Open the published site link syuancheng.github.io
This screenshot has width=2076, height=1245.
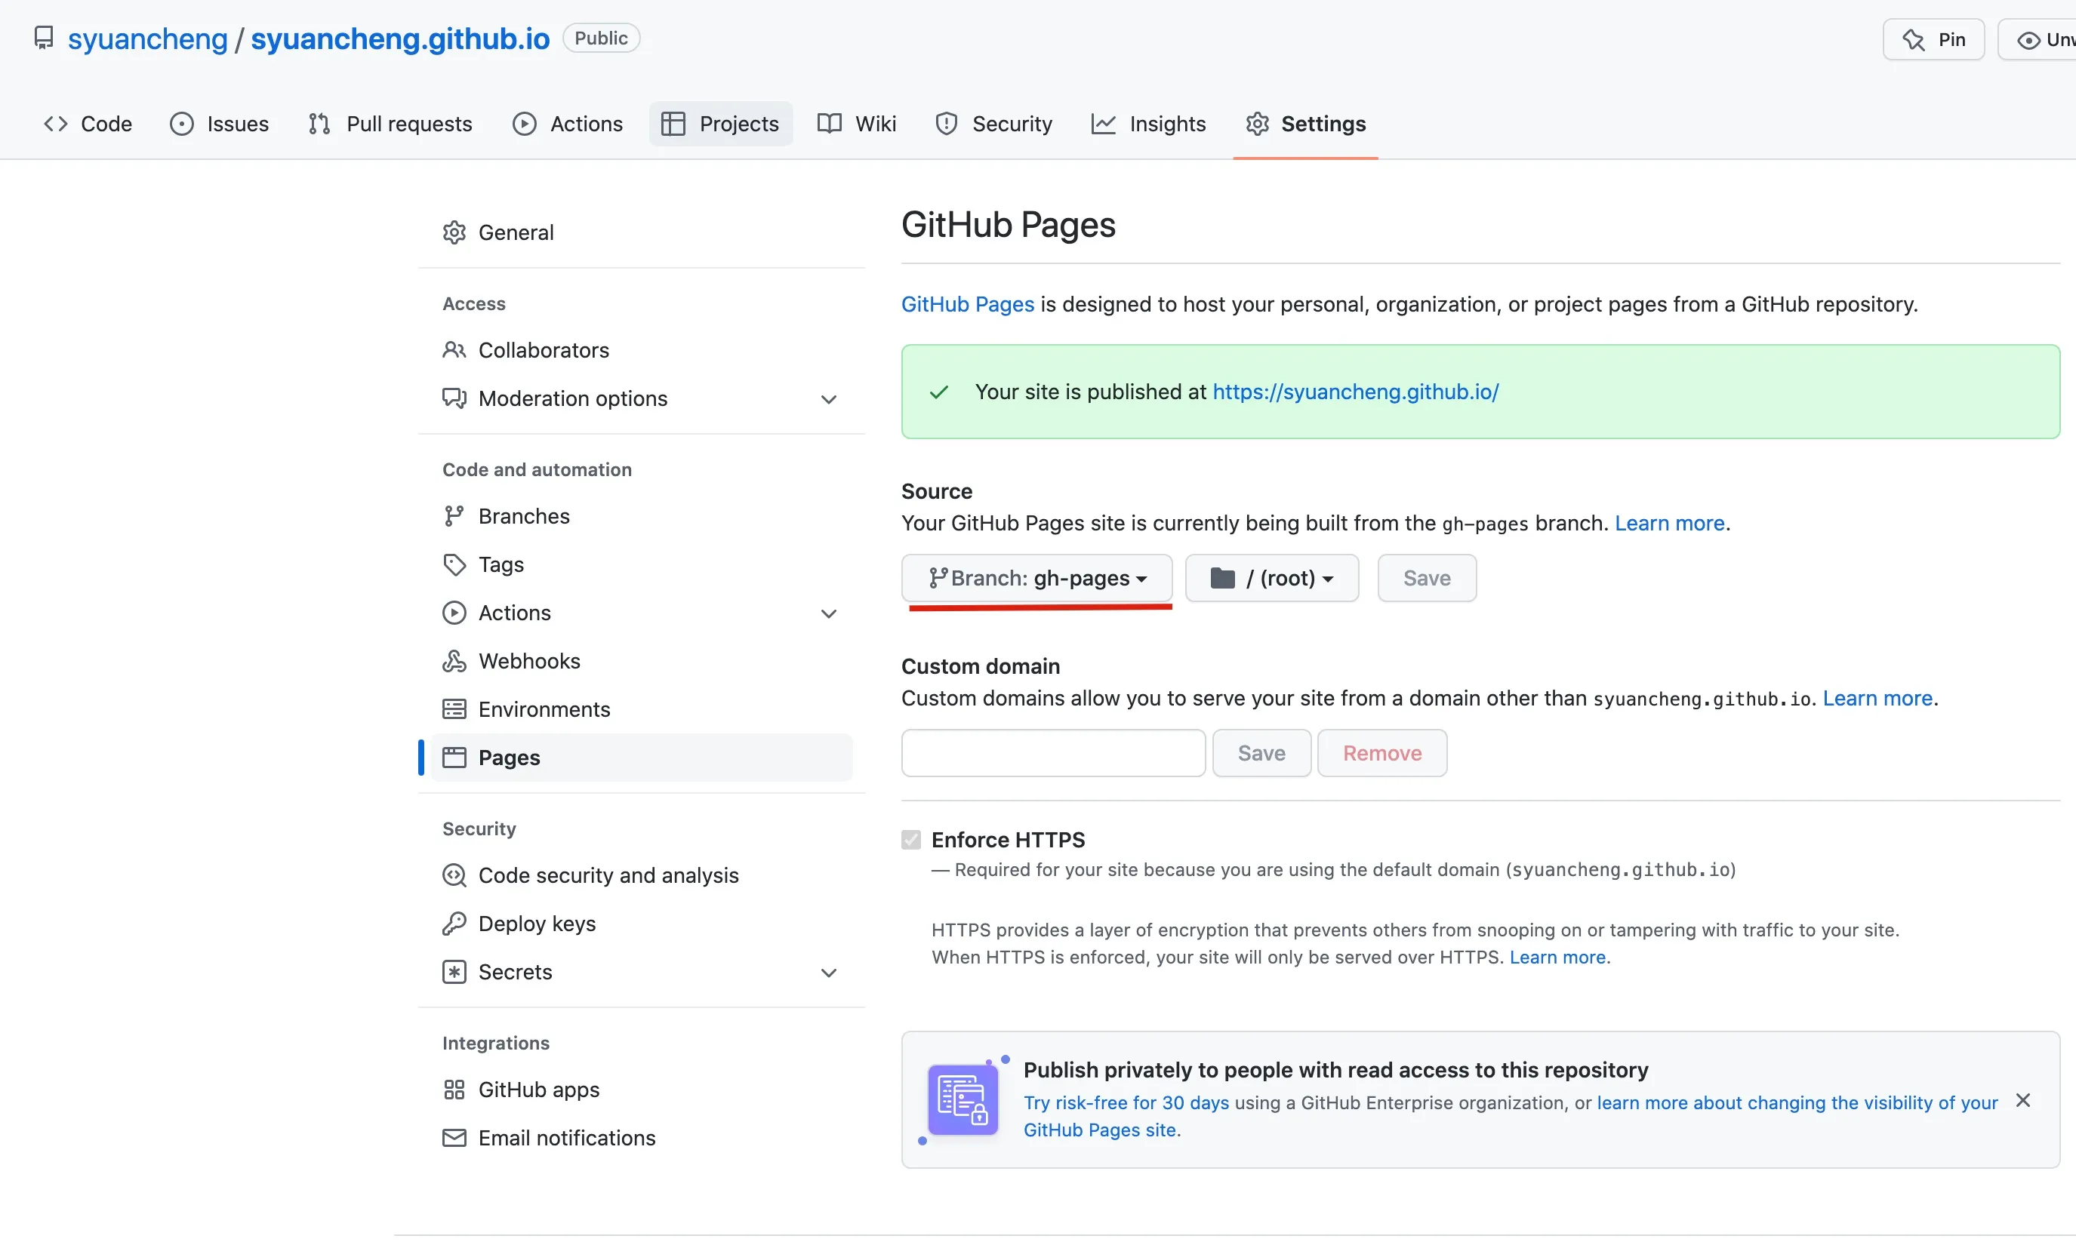pyautogui.click(x=1355, y=392)
